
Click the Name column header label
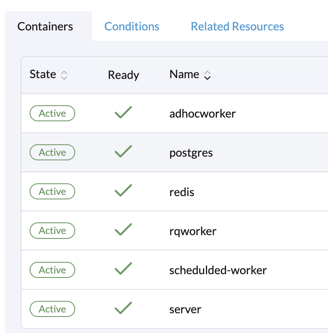point(184,74)
